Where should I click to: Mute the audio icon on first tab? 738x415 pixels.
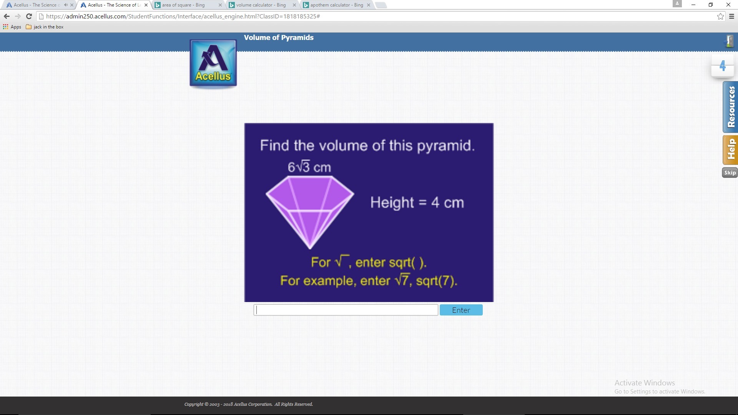[66, 5]
